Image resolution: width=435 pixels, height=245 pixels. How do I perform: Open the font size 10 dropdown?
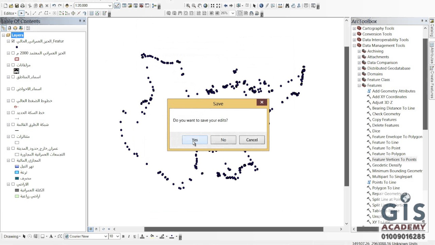(118, 236)
